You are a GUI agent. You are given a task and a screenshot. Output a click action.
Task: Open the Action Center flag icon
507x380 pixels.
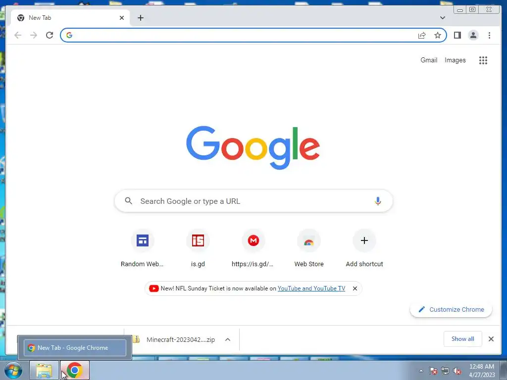(x=433, y=371)
